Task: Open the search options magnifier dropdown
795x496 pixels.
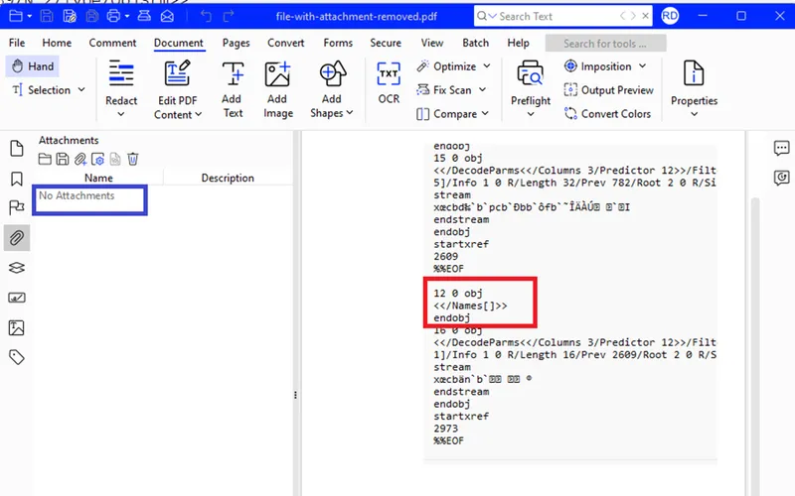Action: tap(487, 16)
